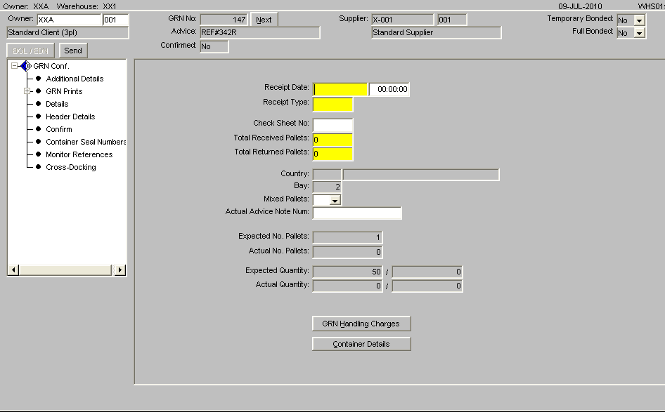This screenshot has height=412, width=665.
Task: Click the Standard Supplier name field
Action: [437, 32]
